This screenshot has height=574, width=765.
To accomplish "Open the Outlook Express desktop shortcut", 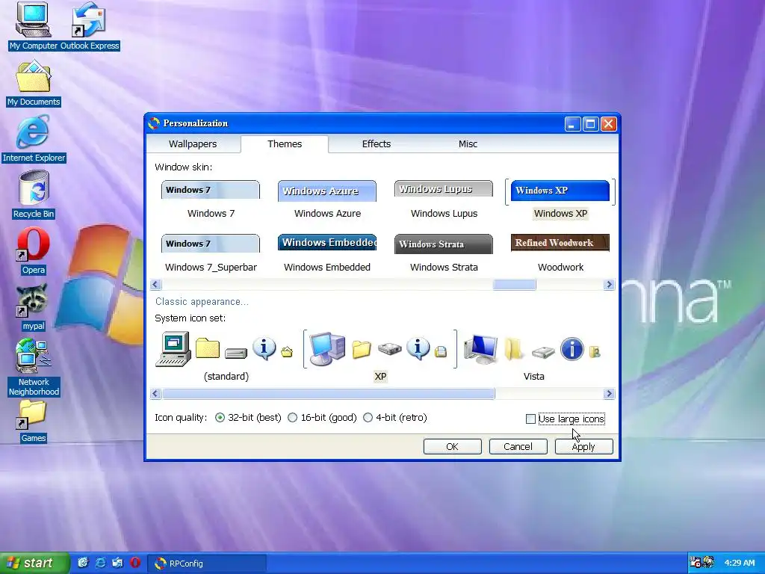I will click(90, 26).
